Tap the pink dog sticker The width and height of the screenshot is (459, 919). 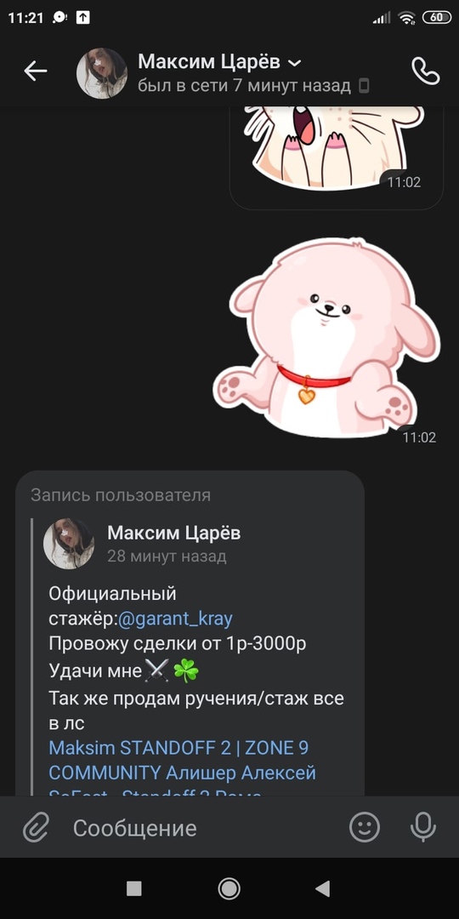(x=326, y=338)
